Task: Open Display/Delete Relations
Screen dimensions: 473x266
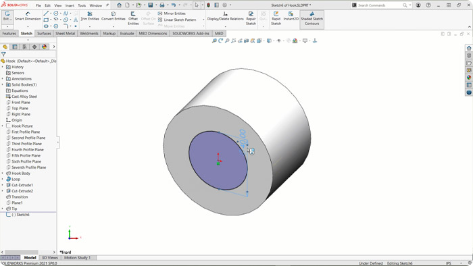Action: click(225, 16)
